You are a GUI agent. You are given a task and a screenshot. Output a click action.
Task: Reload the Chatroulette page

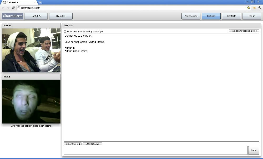13,8
